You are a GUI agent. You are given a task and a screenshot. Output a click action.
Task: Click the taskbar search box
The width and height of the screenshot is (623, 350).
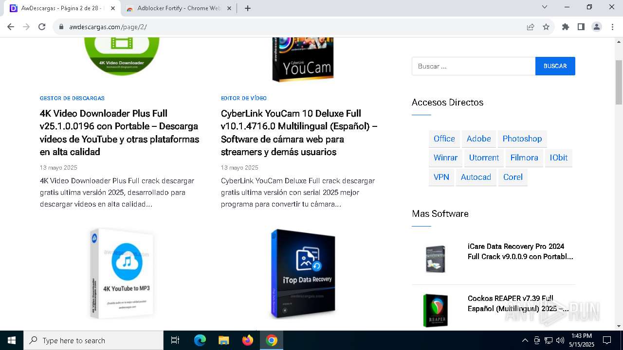93,340
